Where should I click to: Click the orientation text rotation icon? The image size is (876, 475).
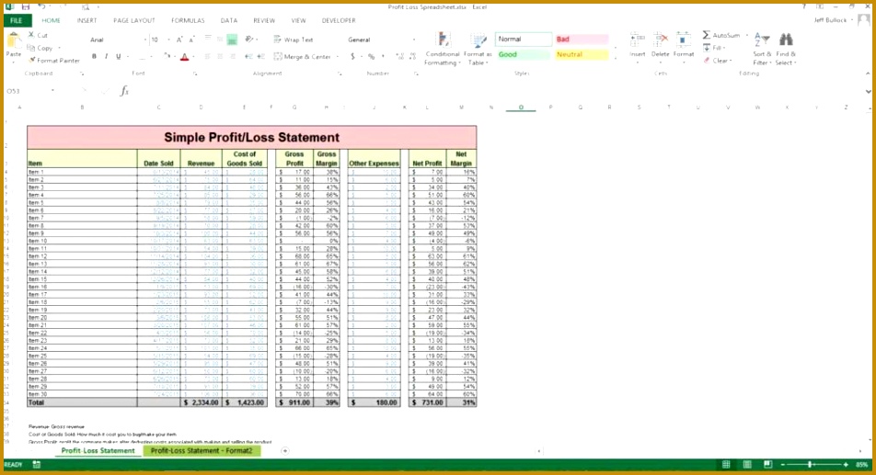249,39
